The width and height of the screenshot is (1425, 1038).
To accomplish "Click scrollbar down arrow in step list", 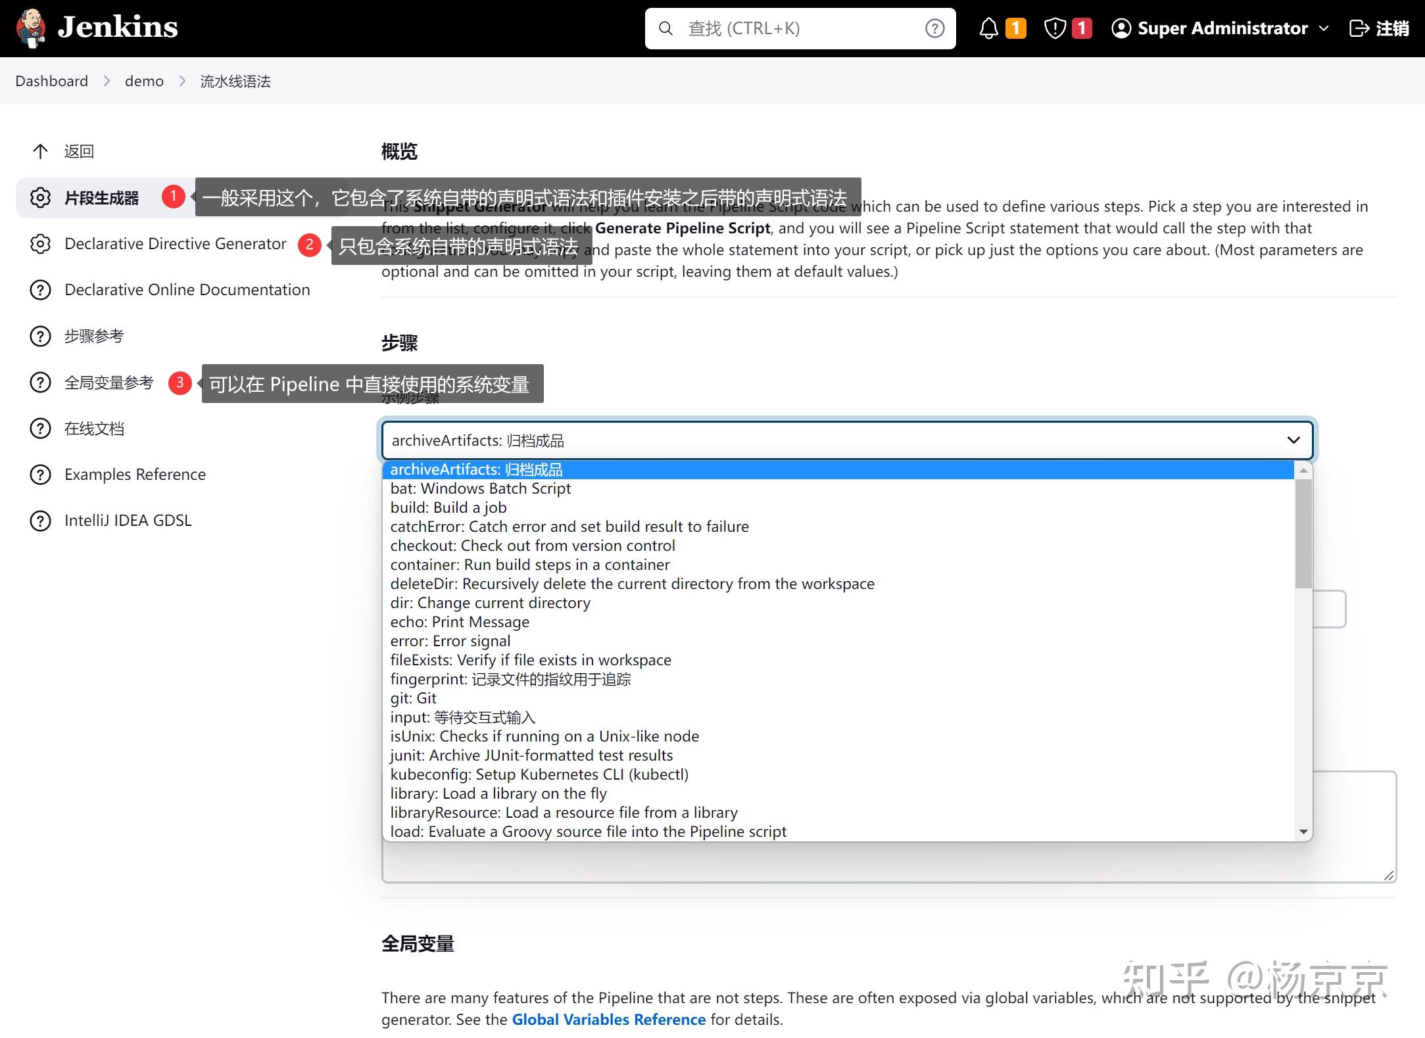I will point(1303,832).
